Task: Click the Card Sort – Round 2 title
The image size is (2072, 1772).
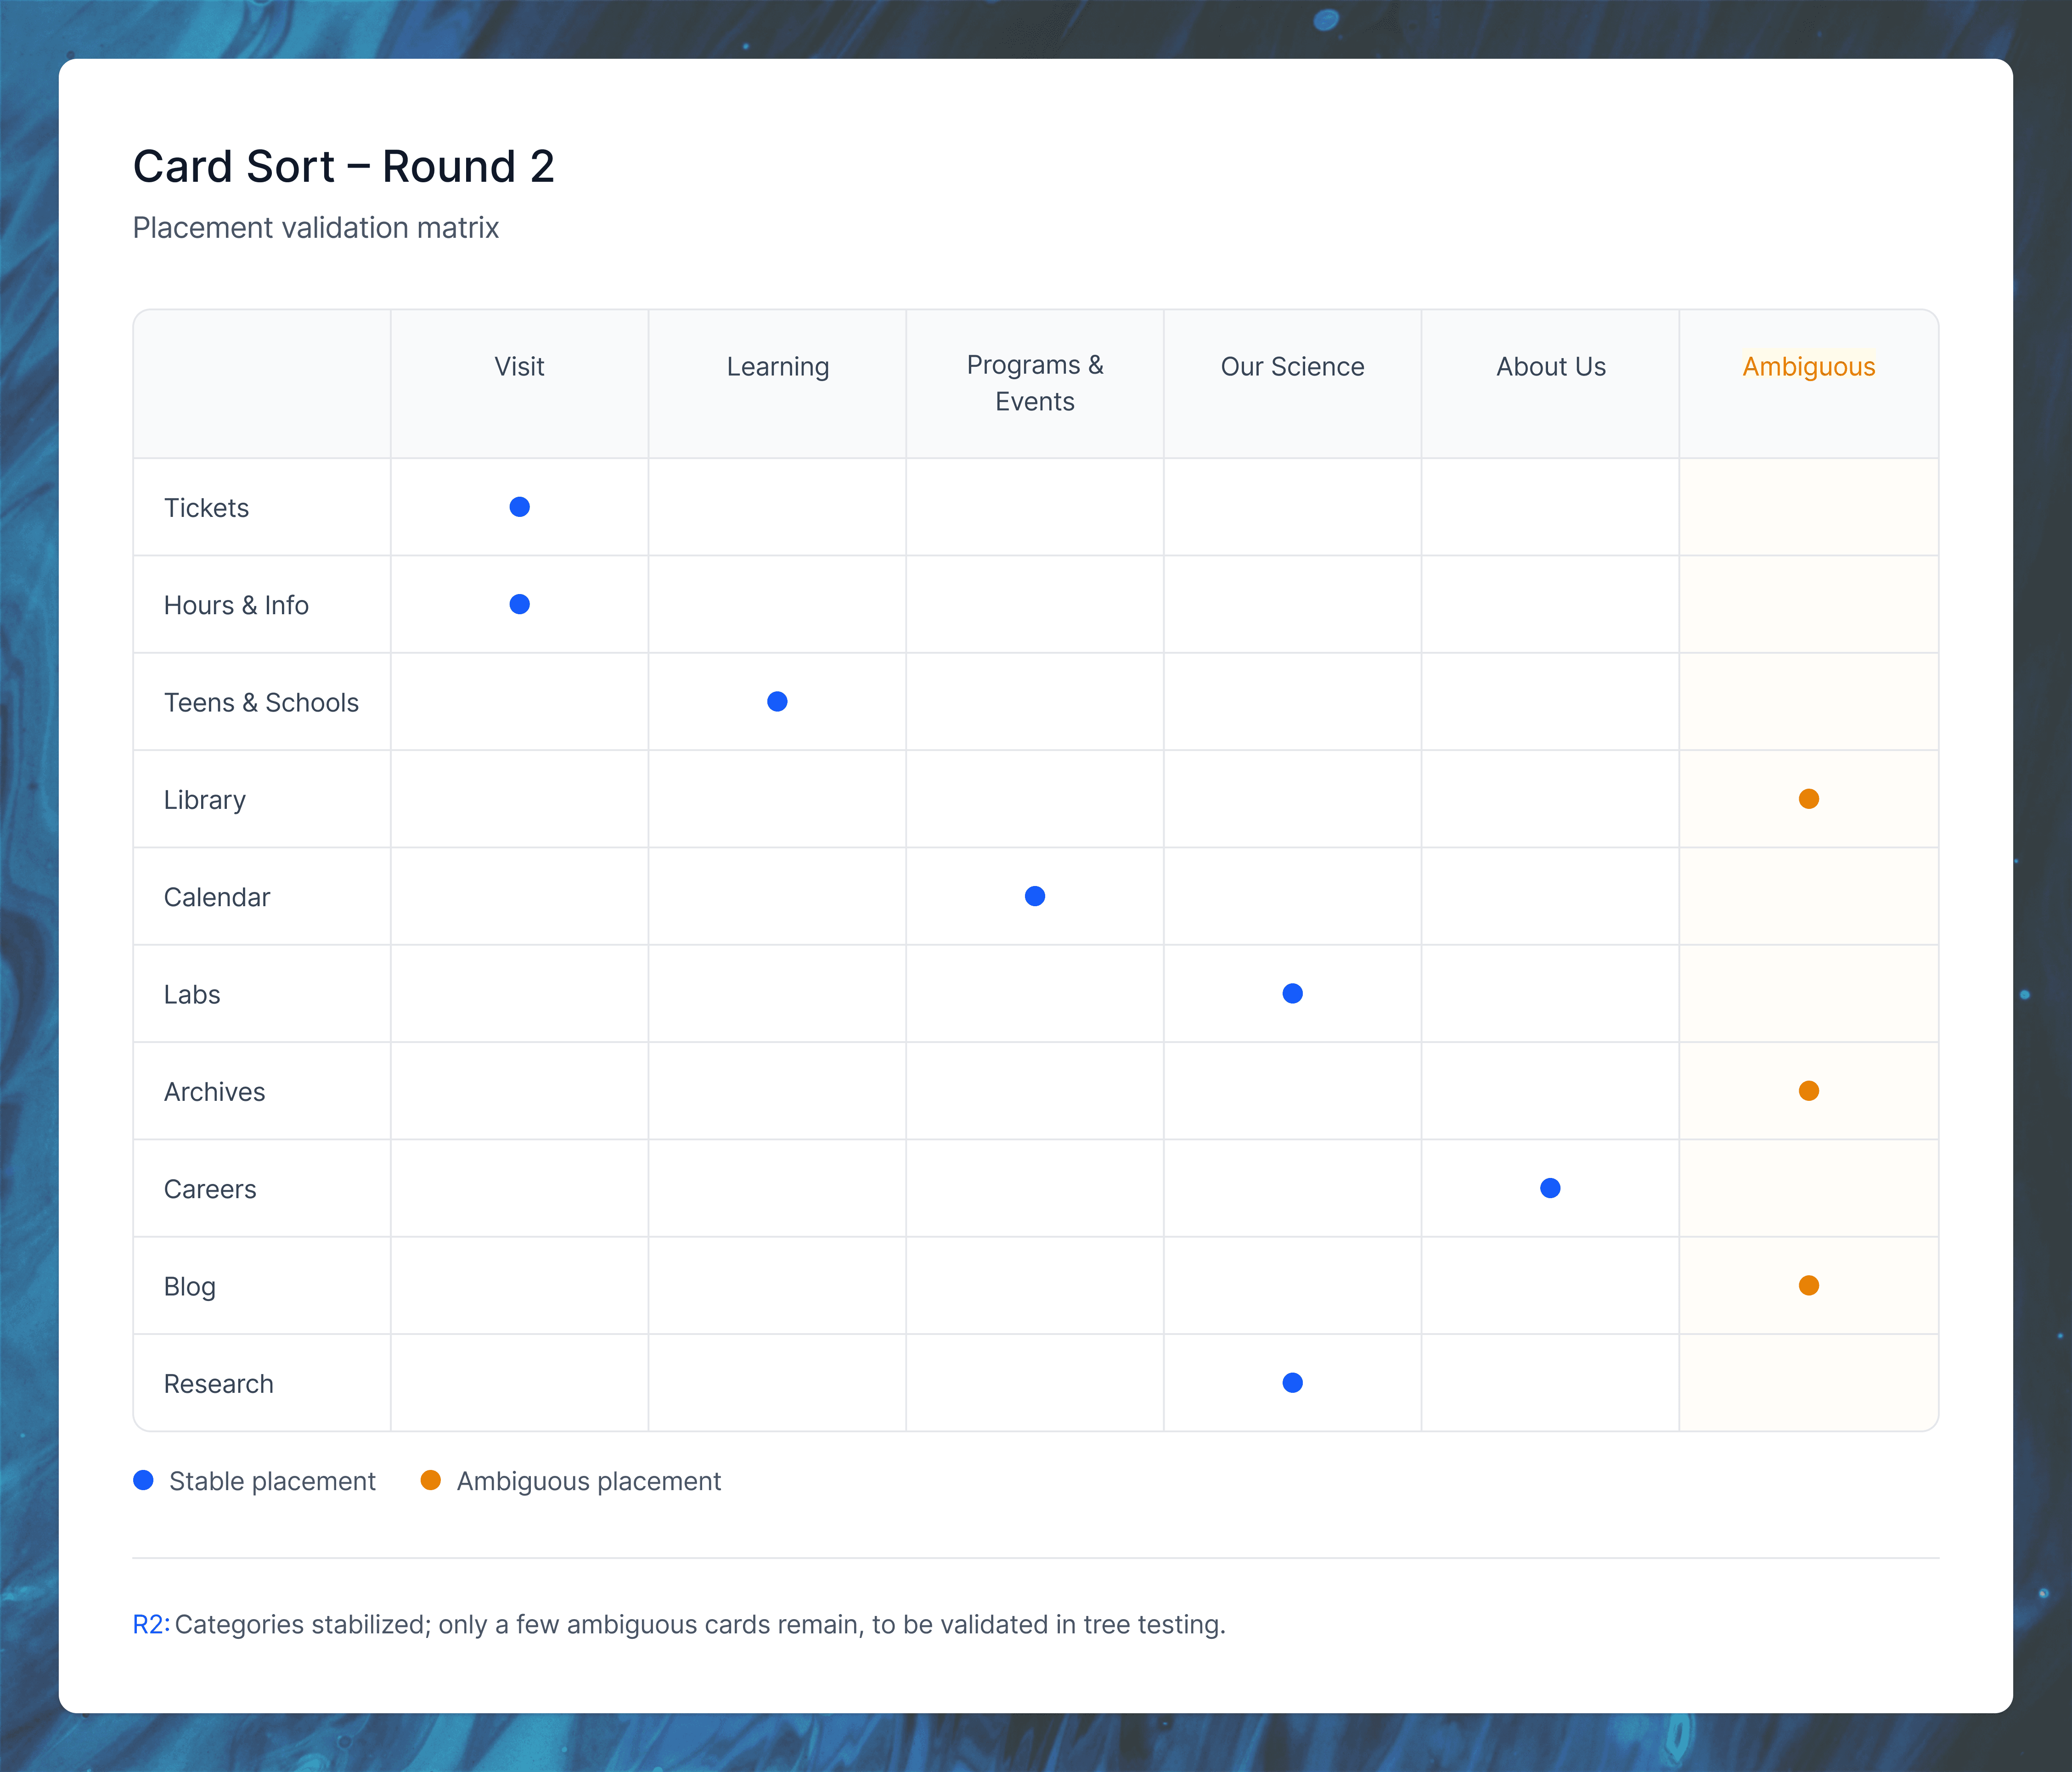Action: (x=343, y=166)
